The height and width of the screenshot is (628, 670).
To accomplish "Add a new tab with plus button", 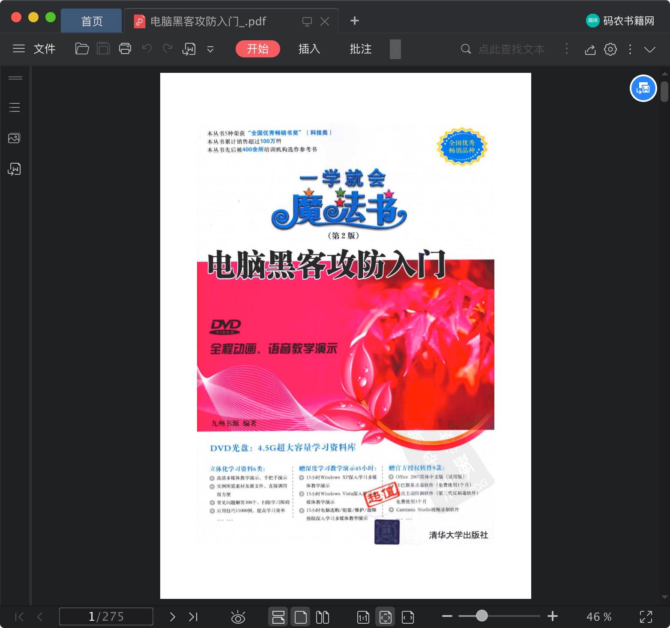I will 354,21.
